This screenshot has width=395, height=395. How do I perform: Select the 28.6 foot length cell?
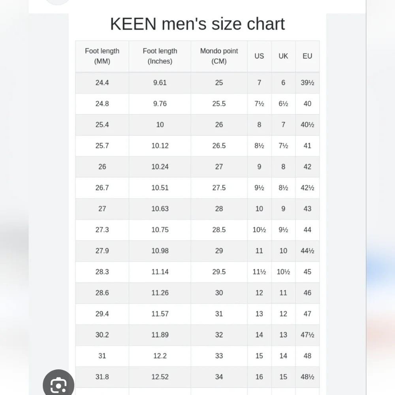tap(102, 293)
